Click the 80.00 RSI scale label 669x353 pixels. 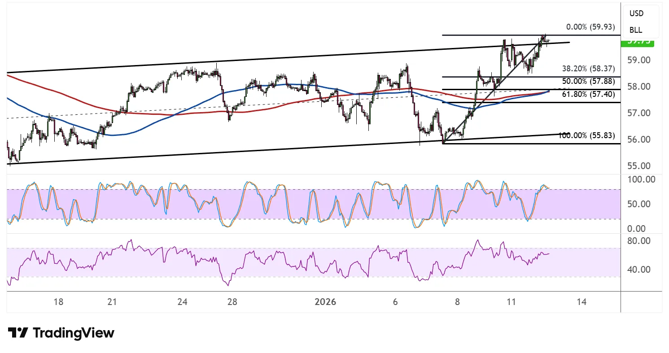(639, 241)
